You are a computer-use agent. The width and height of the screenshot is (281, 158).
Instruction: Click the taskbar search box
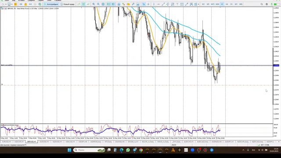click(89, 150)
